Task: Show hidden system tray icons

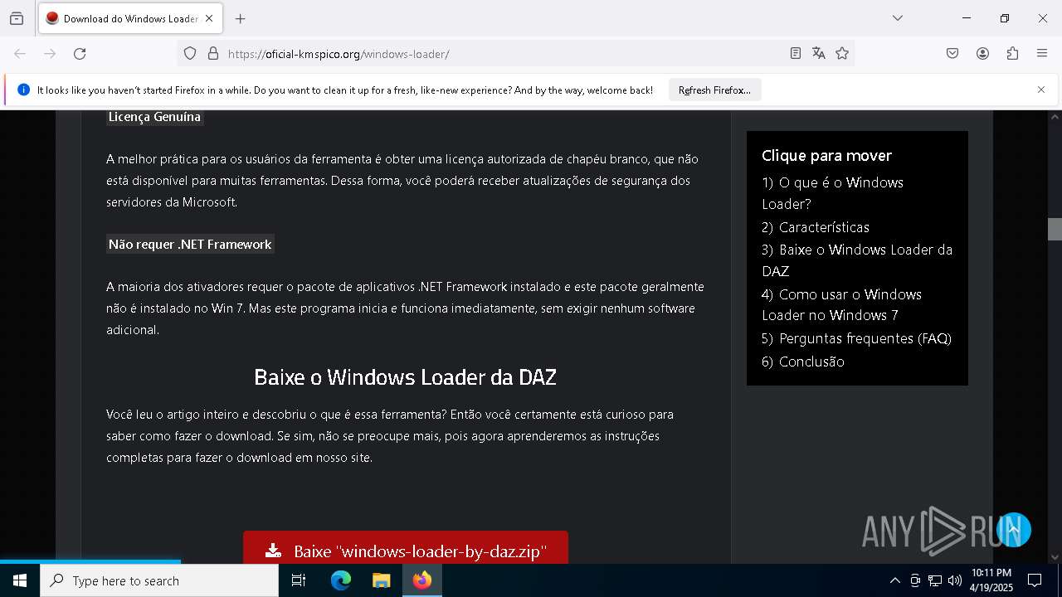Action: click(x=894, y=580)
